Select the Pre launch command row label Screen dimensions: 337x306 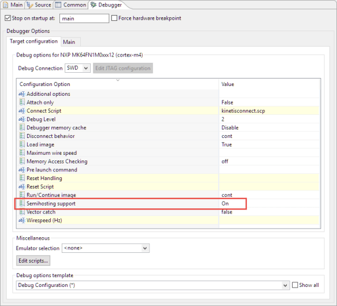[x=52, y=170]
